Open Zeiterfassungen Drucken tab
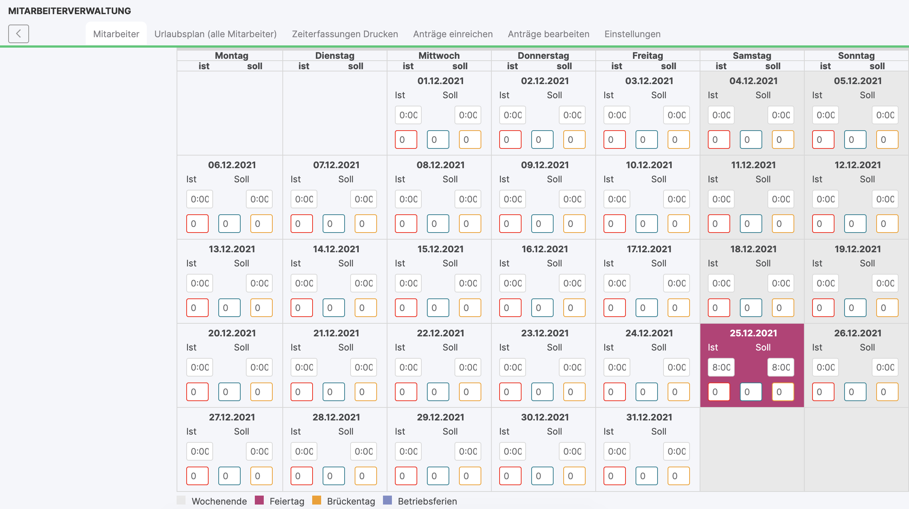This screenshot has width=909, height=509. 345,34
